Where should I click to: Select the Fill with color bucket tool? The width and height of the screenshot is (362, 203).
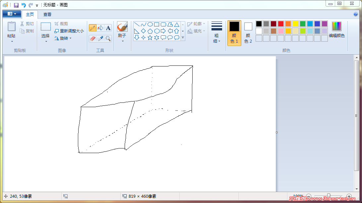point(100,28)
